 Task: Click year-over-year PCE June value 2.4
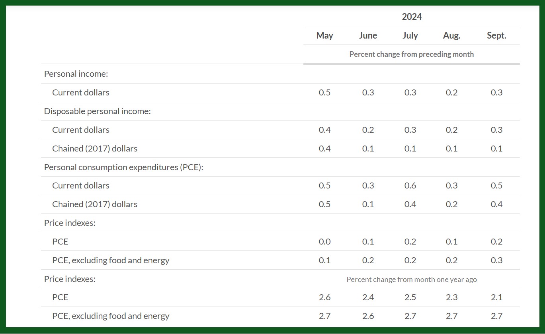tap(368, 297)
